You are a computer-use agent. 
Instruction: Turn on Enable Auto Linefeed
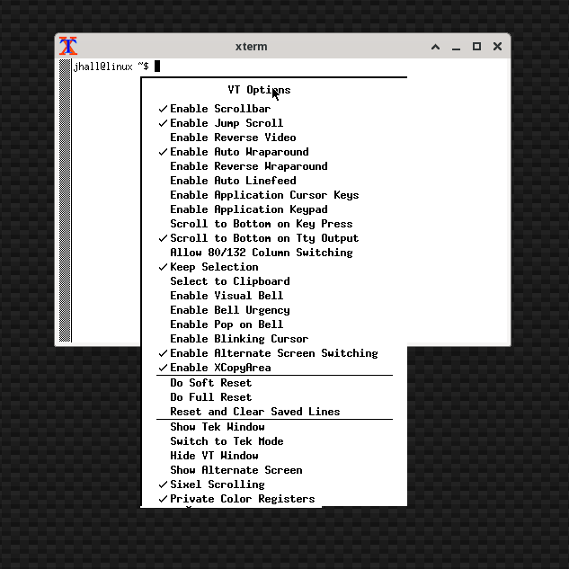pos(274,181)
